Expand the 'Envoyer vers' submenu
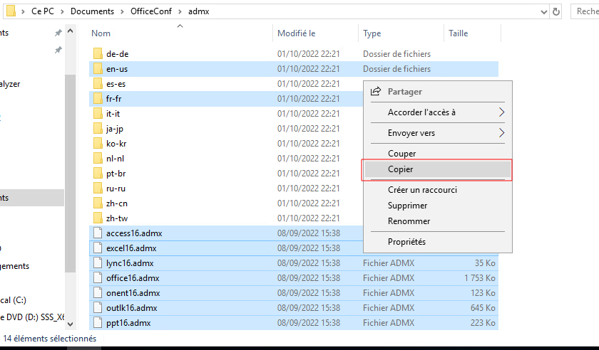This screenshot has width=599, height=350. [x=501, y=133]
